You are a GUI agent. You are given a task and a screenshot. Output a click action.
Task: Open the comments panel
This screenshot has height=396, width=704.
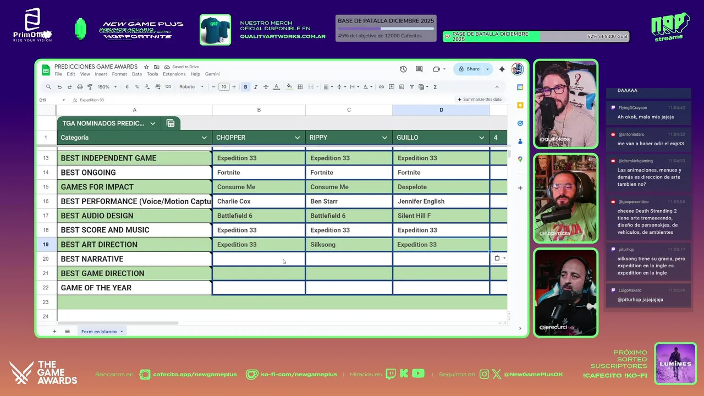point(419,69)
